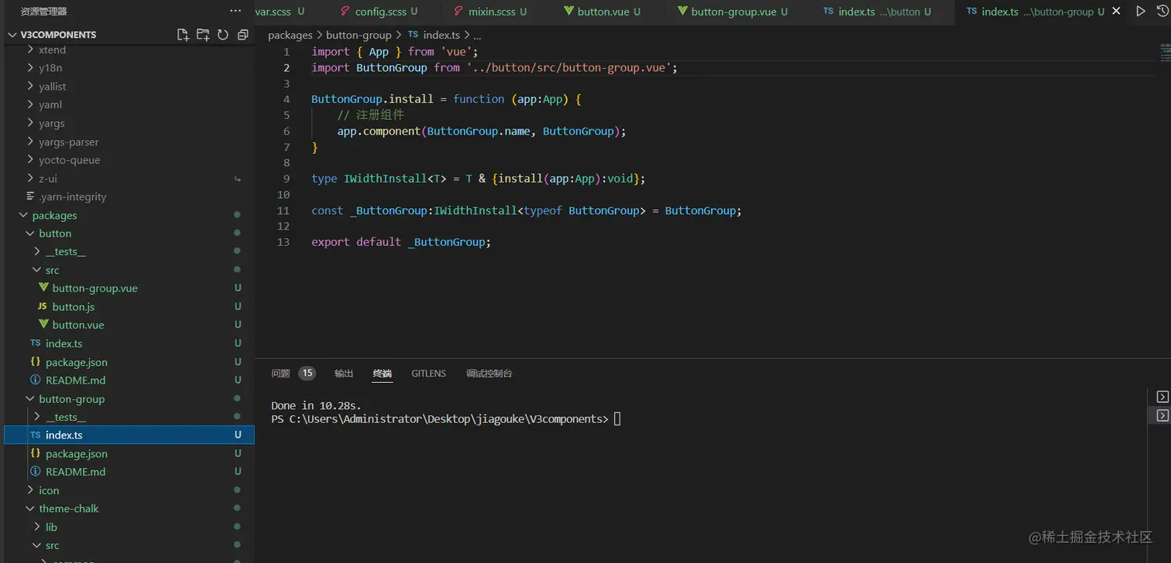
Task: Expand the xtend folder
Action: coord(30,49)
